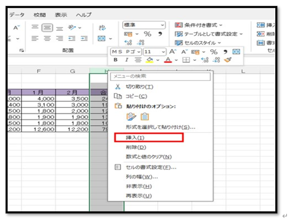Toggle Italic in the mini toolbar

pos(127,60)
